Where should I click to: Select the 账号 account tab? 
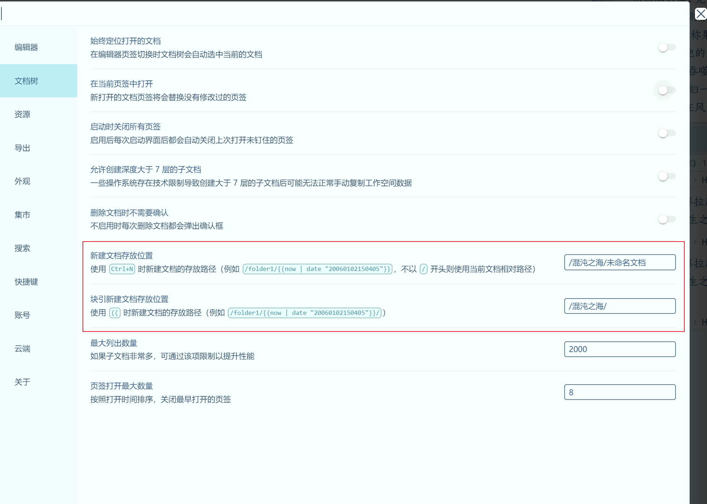click(22, 315)
